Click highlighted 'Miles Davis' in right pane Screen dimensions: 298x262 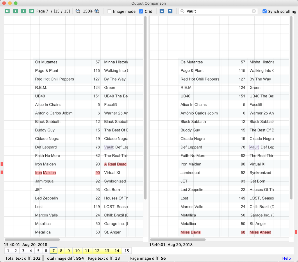click(190, 232)
